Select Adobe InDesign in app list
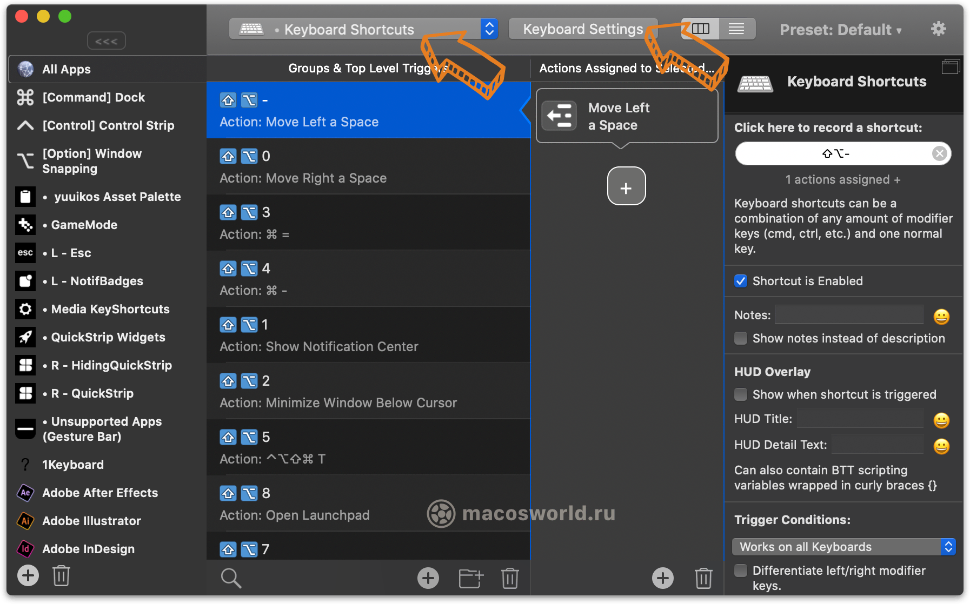This screenshot has width=970, height=604. click(x=108, y=549)
